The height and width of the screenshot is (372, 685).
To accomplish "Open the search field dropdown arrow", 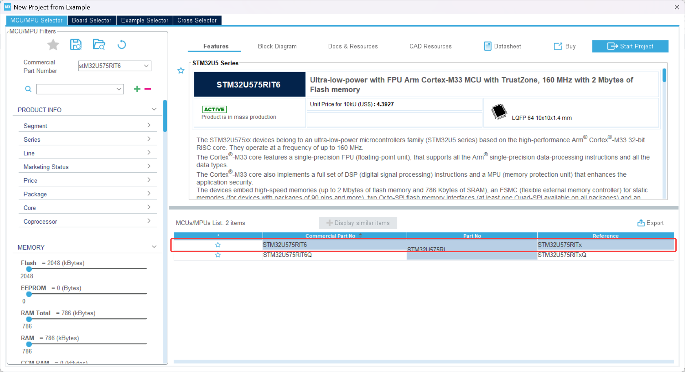I will click(119, 89).
